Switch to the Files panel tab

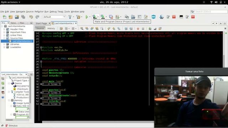coord(22,23)
